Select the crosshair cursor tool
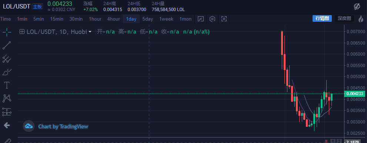 [x=7, y=32]
